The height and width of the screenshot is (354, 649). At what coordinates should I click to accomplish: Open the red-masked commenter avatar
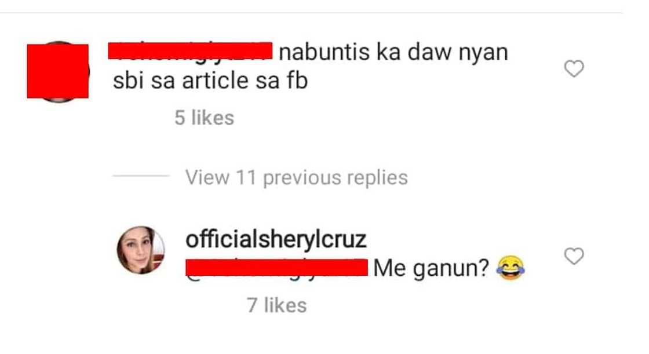58,71
